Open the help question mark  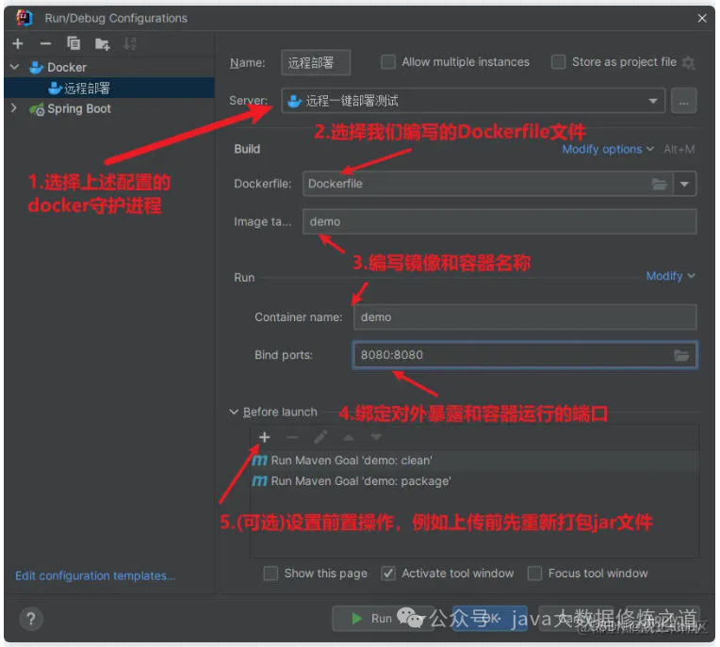(31, 619)
